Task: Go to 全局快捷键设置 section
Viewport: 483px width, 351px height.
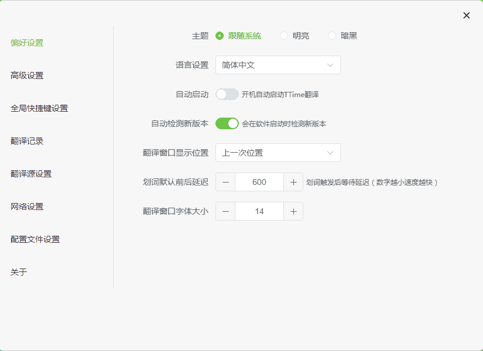Action: coord(39,108)
